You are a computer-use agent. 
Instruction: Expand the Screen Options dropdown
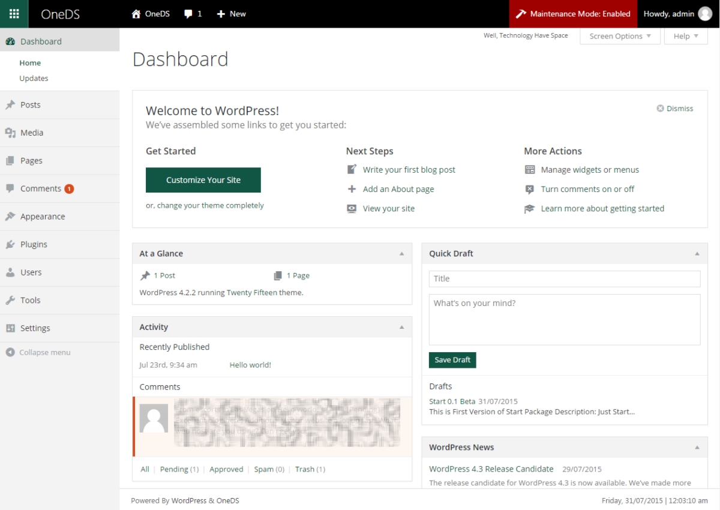(x=620, y=36)
